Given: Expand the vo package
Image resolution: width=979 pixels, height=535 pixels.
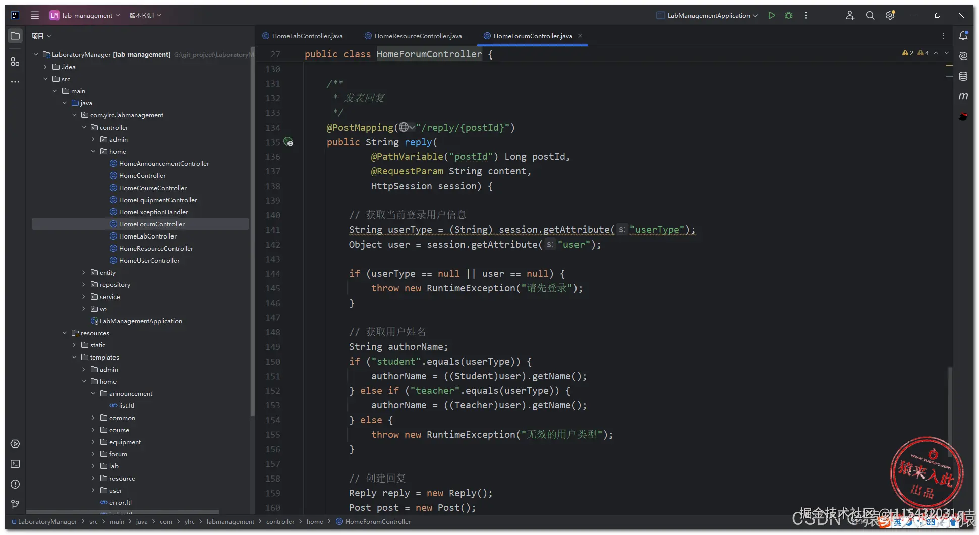Looking at the screenshot, I should (x=84, y=309).
